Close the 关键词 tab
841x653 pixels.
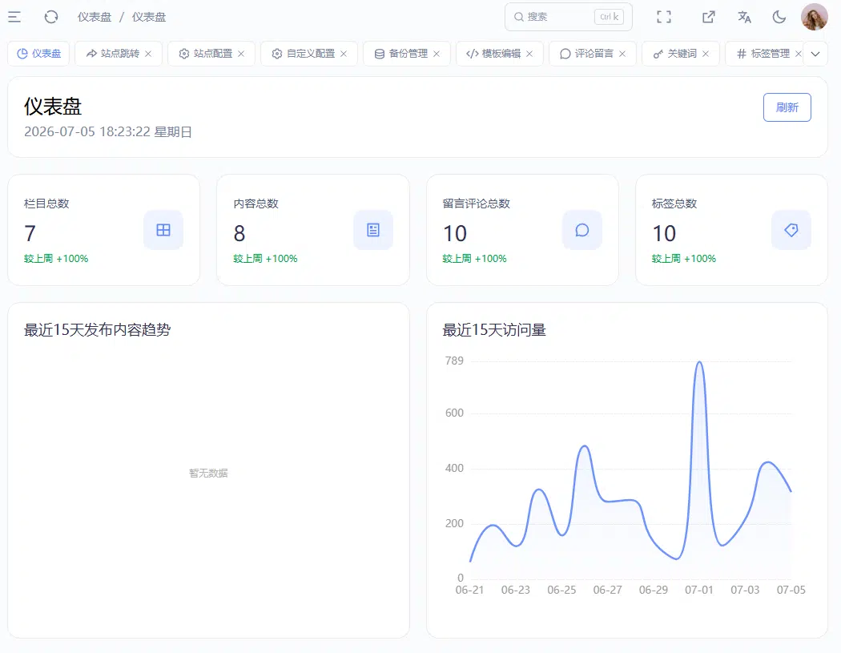[x=706, y=54]
